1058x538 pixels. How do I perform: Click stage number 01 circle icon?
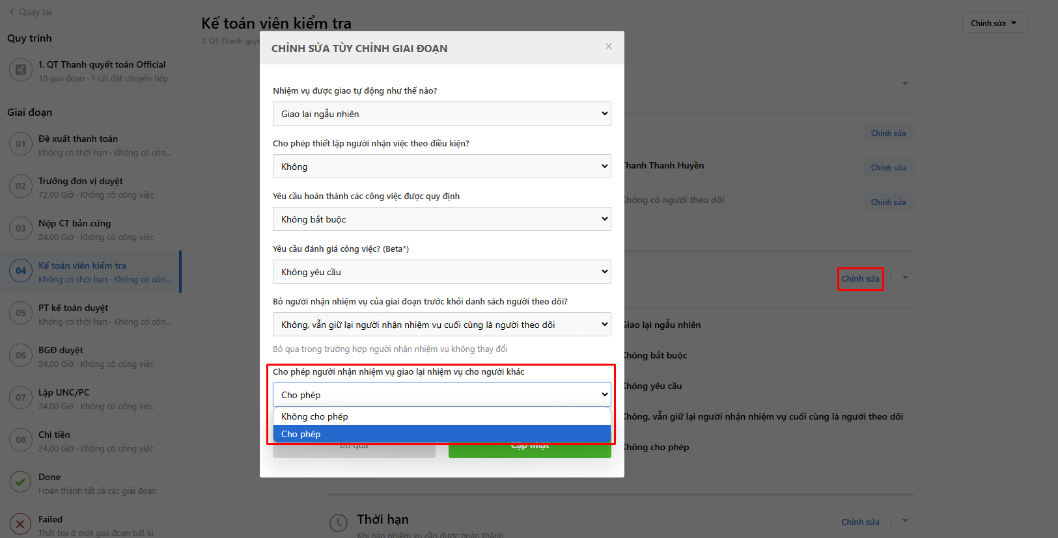pyautogui.click(x=21, y=144)
